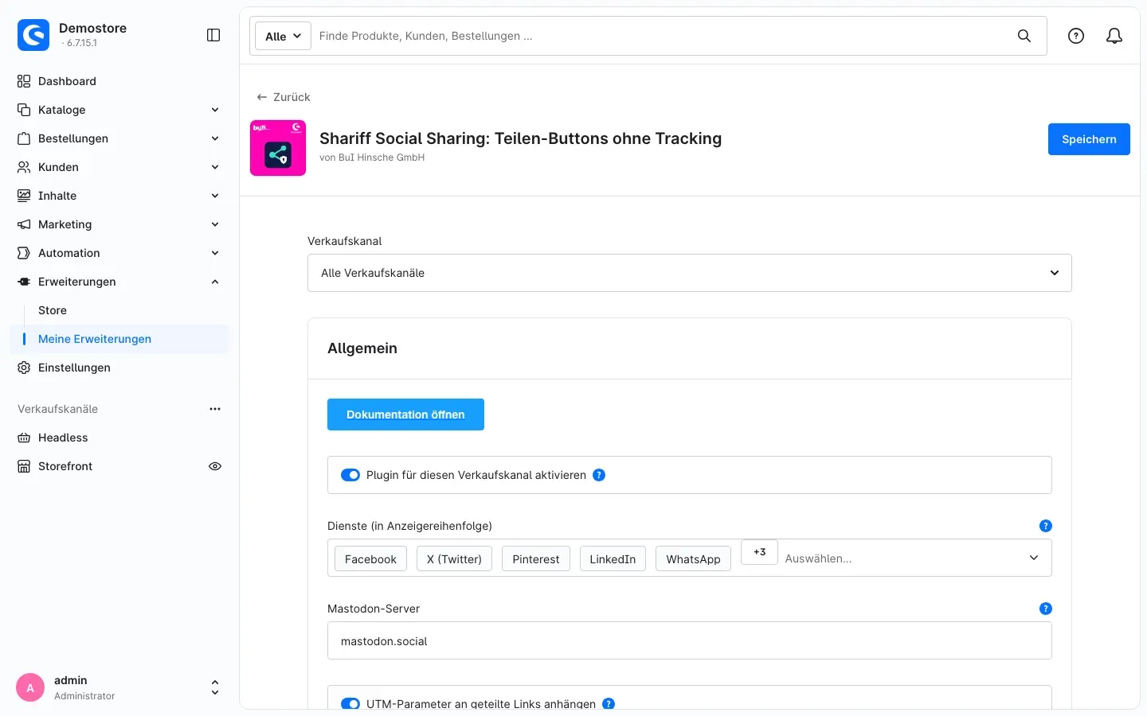Click the Automation icon in sidebar

pos(24,253)
